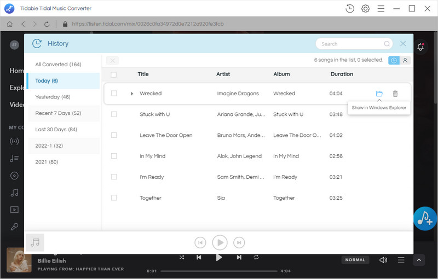Click the Tidal playback progress bar
The height and width of the screenshot is (279, 438).
coord(219,271)
